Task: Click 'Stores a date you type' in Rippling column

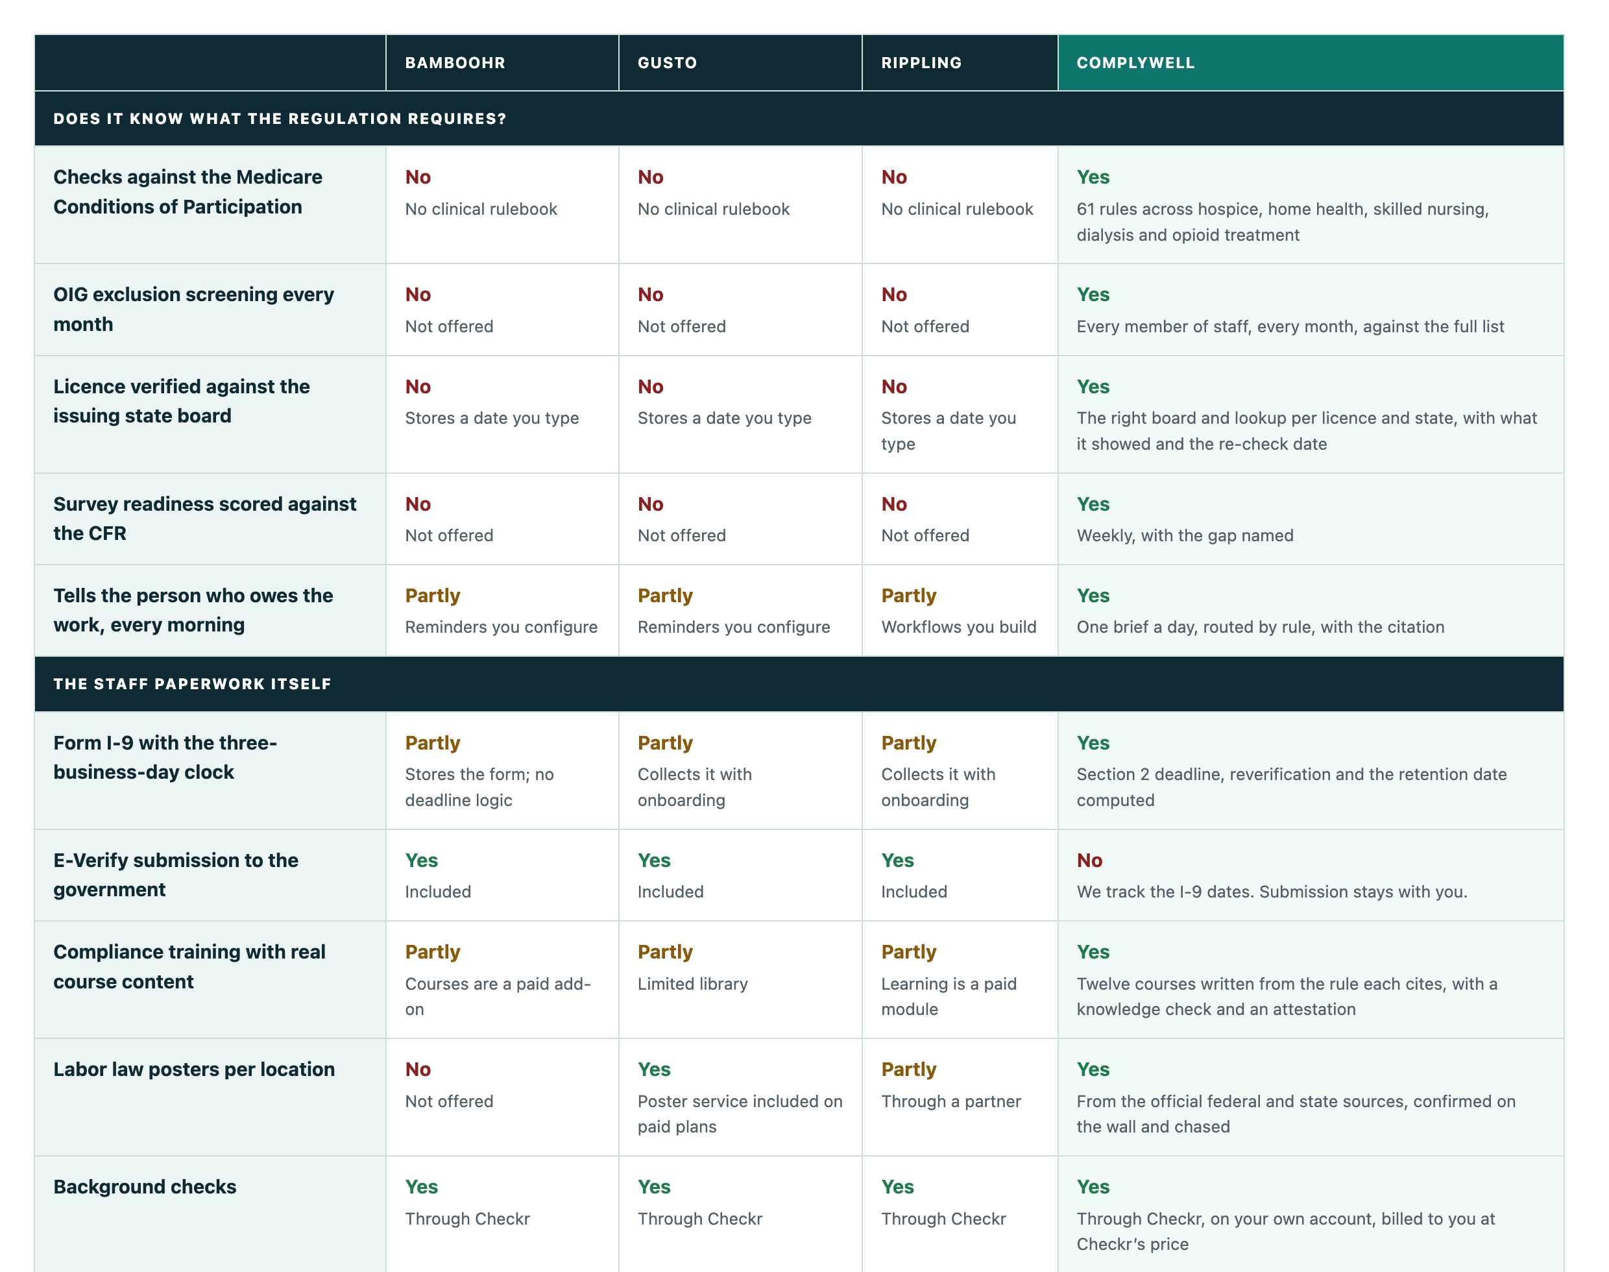Action: pos(948,430)
